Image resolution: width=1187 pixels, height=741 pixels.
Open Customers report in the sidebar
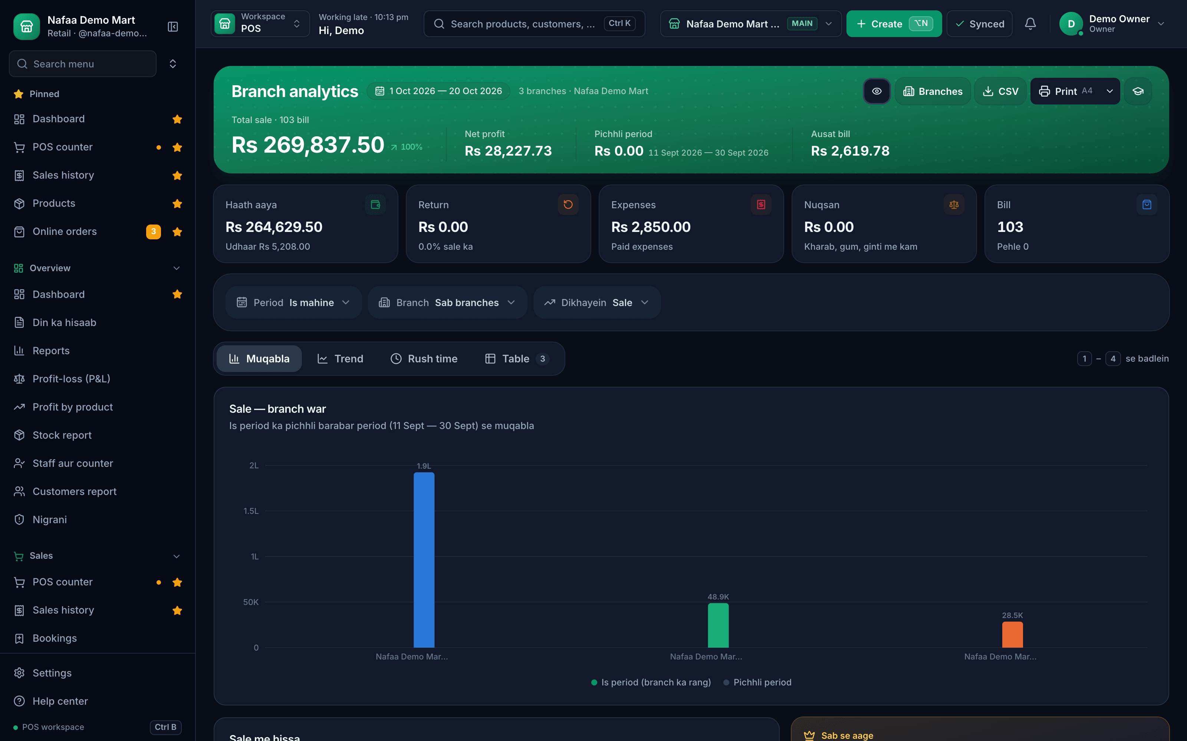pos(98,492)
